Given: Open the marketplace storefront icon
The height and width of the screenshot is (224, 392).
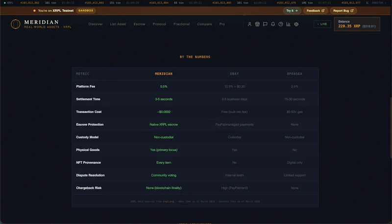Looking at the screenshot, I should point(257,24).
